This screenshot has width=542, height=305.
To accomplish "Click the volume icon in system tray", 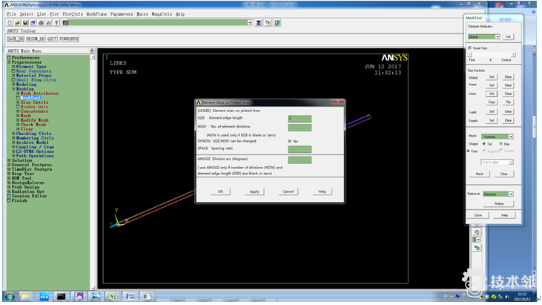I will tap(507, 297).
